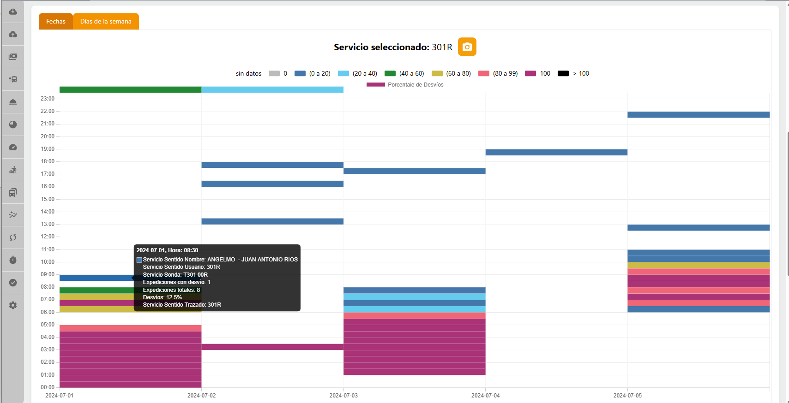Click the cloud download icon in sidebar
The height and width of the screenshot is (403, 789).
tap(13, 12)
